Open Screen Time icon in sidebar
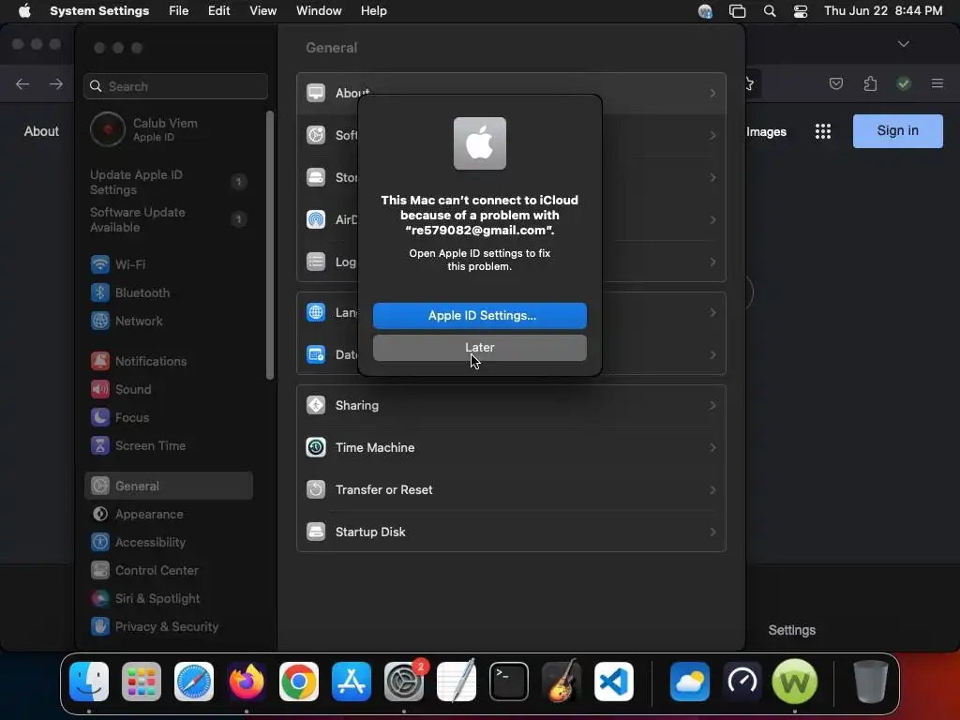 pyautogui.click(x=99, y=445)
